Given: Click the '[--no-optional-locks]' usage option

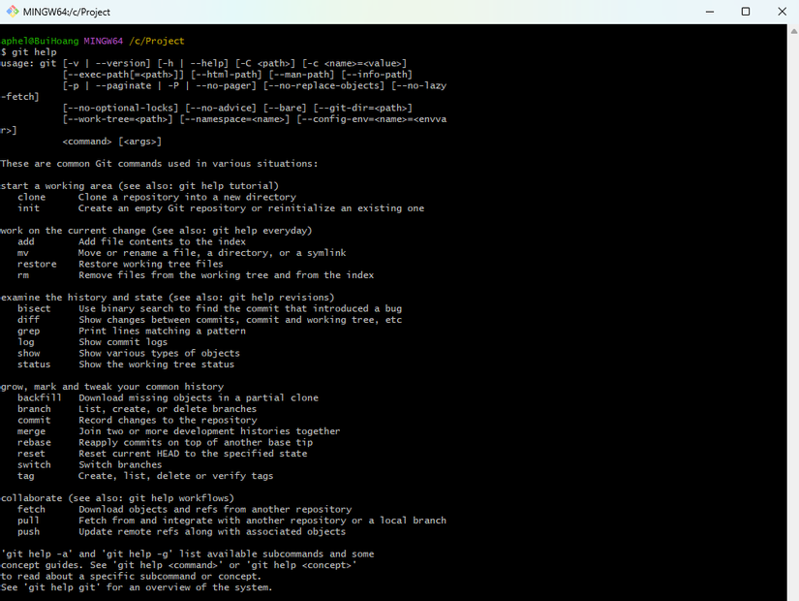Looking at the screenshot, I should pos(120,109).
